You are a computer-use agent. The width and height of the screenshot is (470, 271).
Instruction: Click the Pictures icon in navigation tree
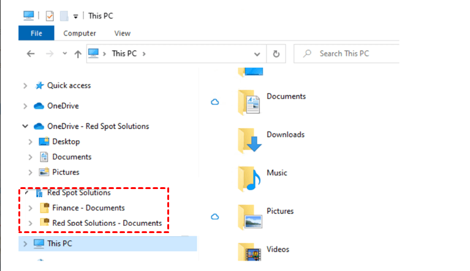click(44, 172)
